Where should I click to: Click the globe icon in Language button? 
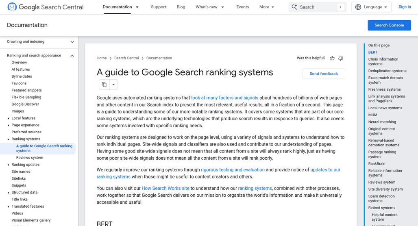click(358, 7)
